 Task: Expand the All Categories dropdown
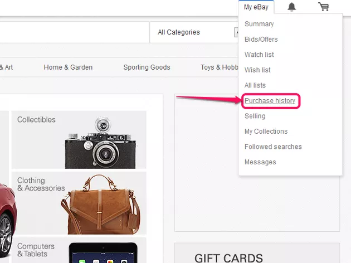[x=194, y=32]
